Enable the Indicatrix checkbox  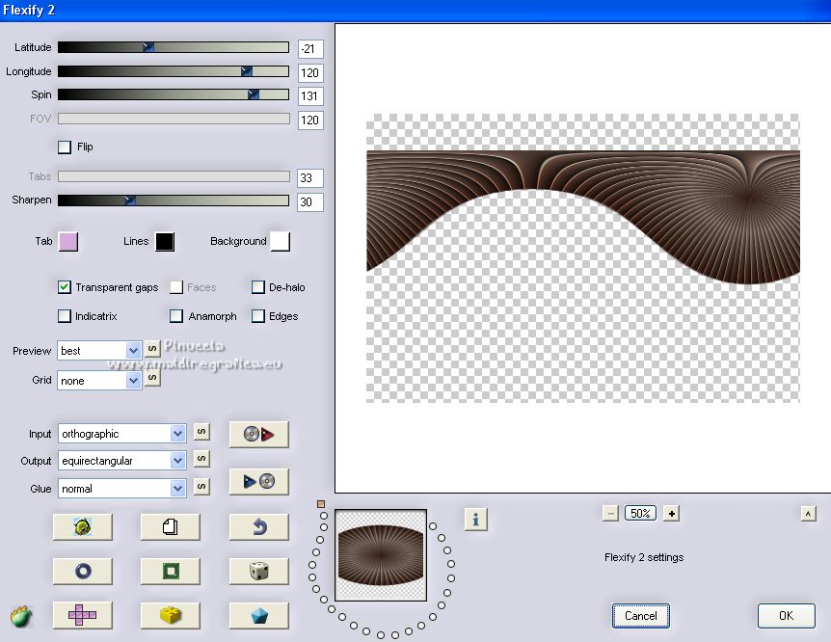(65, 316)
